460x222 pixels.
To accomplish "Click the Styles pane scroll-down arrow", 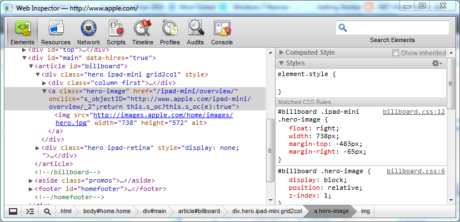I will [x=452, y=200].
